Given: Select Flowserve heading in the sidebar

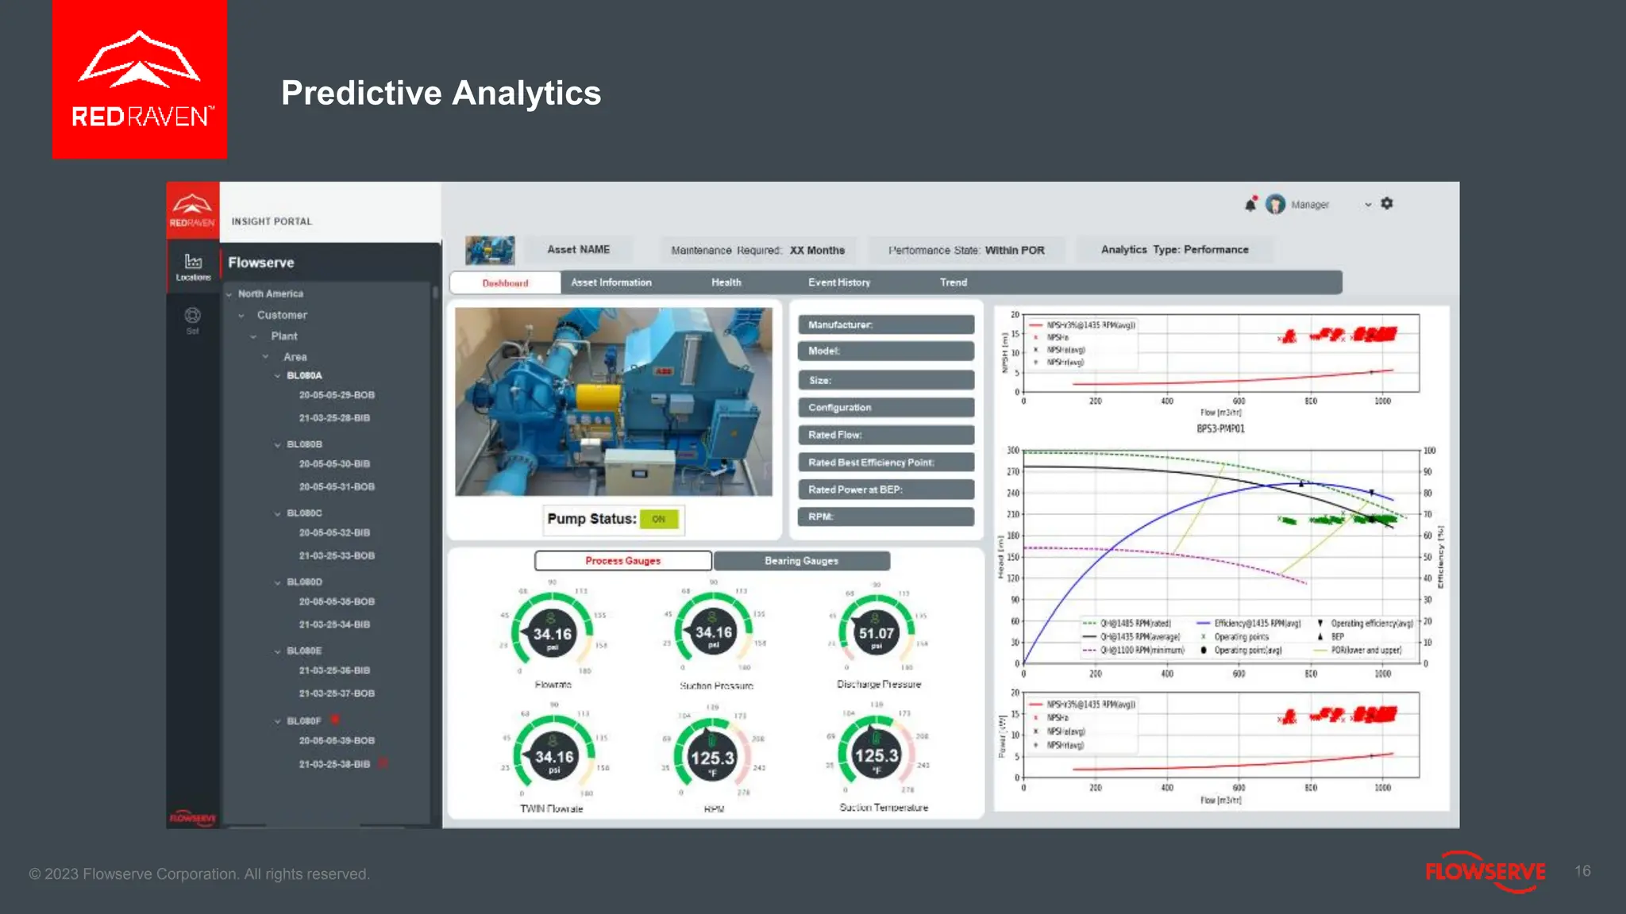Looking at the screenshot, I should [x=261, y=263].
